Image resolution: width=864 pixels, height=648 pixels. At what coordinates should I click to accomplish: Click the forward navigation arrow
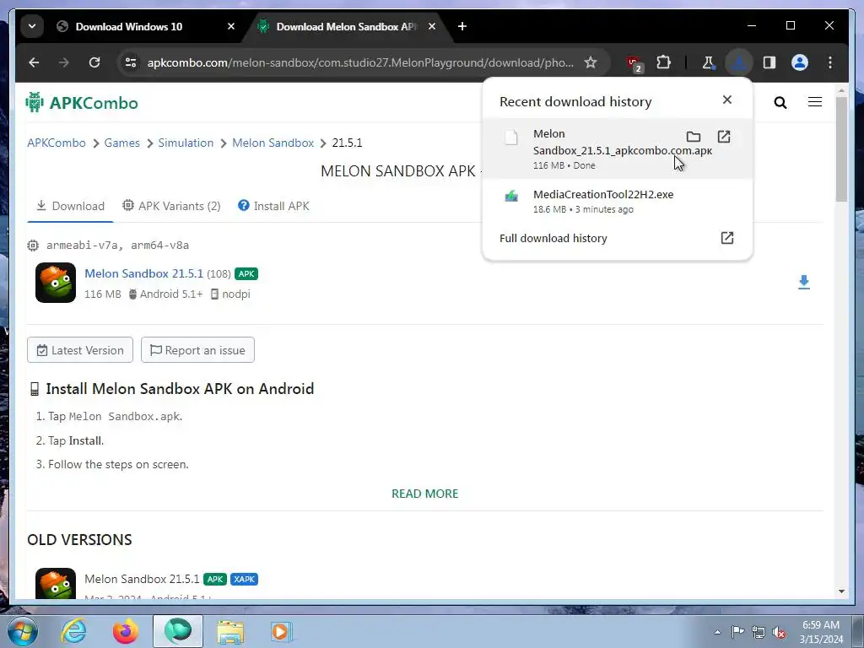click(x=64, y=62)
